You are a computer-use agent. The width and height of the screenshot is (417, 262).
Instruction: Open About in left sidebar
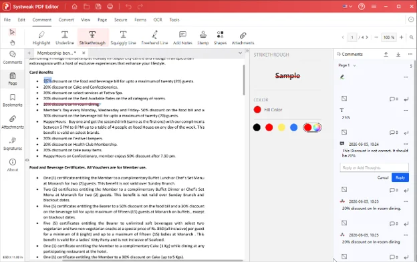pyautogui.click(x=13, y=165)
